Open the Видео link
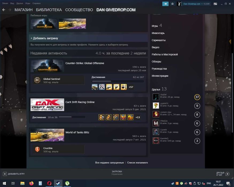Viewport: 234px width, 187px height. click(x=155, y=47)
